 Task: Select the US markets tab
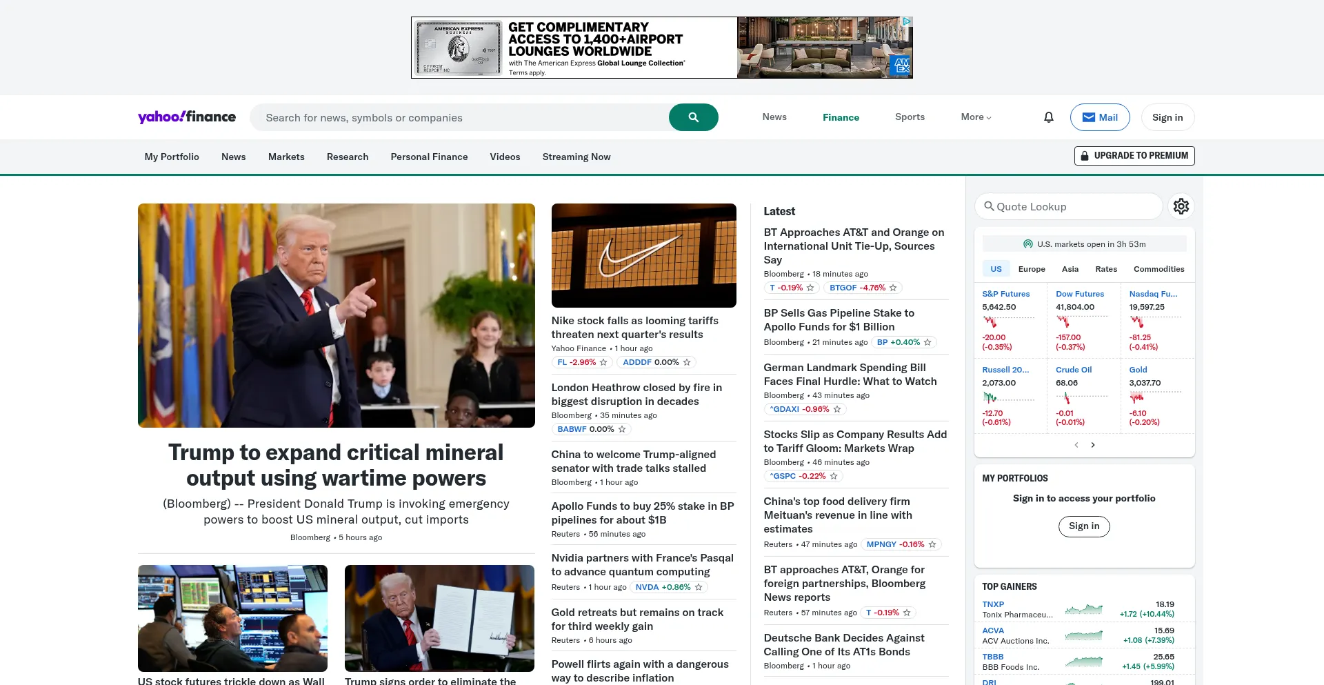996,269
